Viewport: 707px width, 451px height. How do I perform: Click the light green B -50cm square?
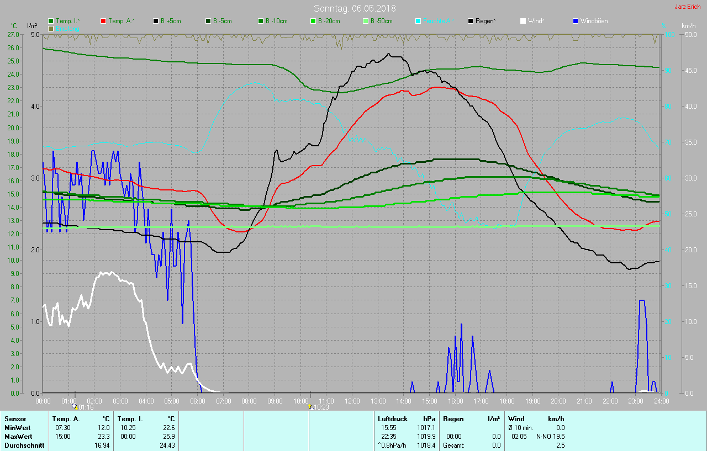(366, 21)
